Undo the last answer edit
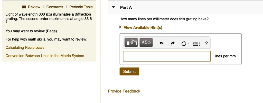Screen dimensions: 263x103 pos(161,44)
